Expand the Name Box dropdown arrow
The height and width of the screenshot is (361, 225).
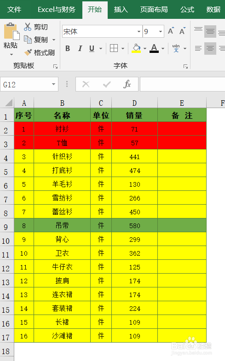(x=53, y=84)
